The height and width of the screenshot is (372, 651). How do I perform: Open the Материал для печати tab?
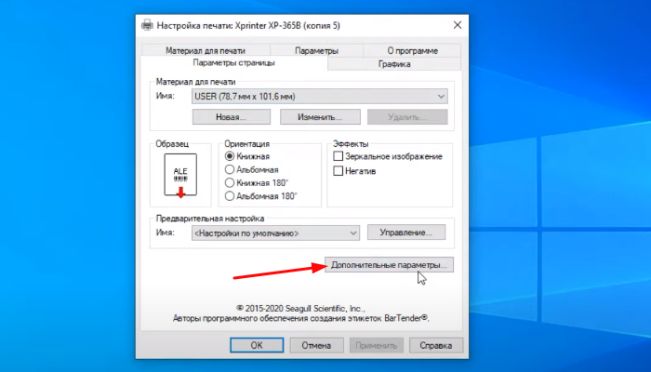[206, 50]
